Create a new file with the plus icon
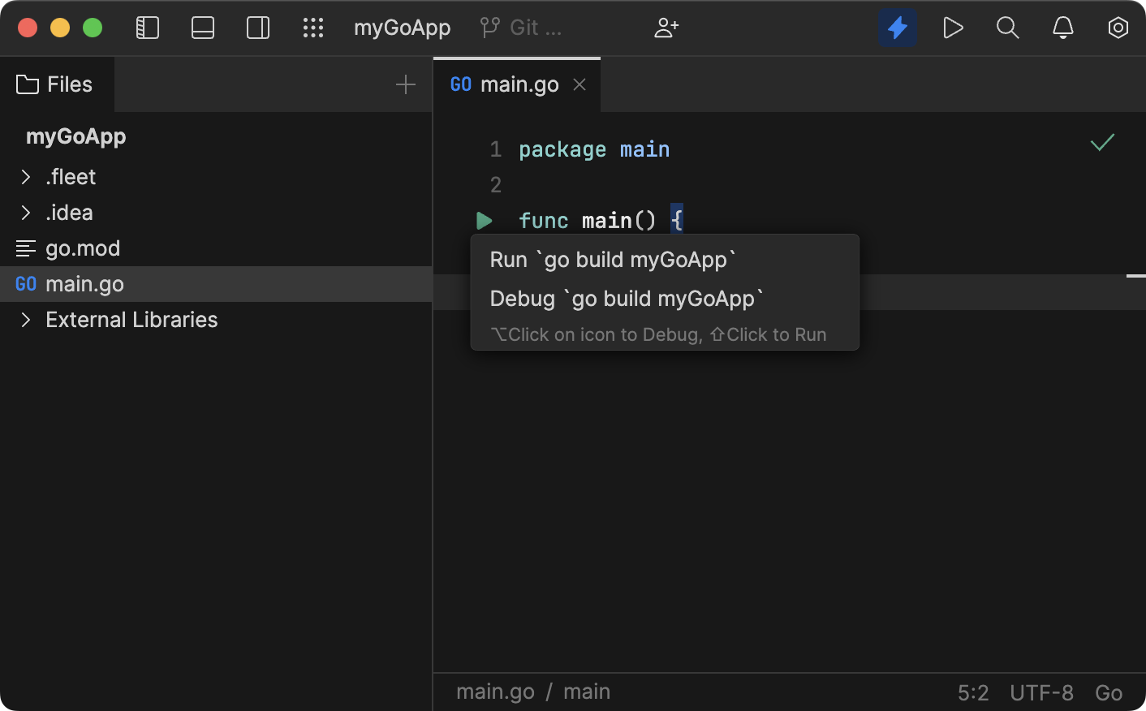 405,84
